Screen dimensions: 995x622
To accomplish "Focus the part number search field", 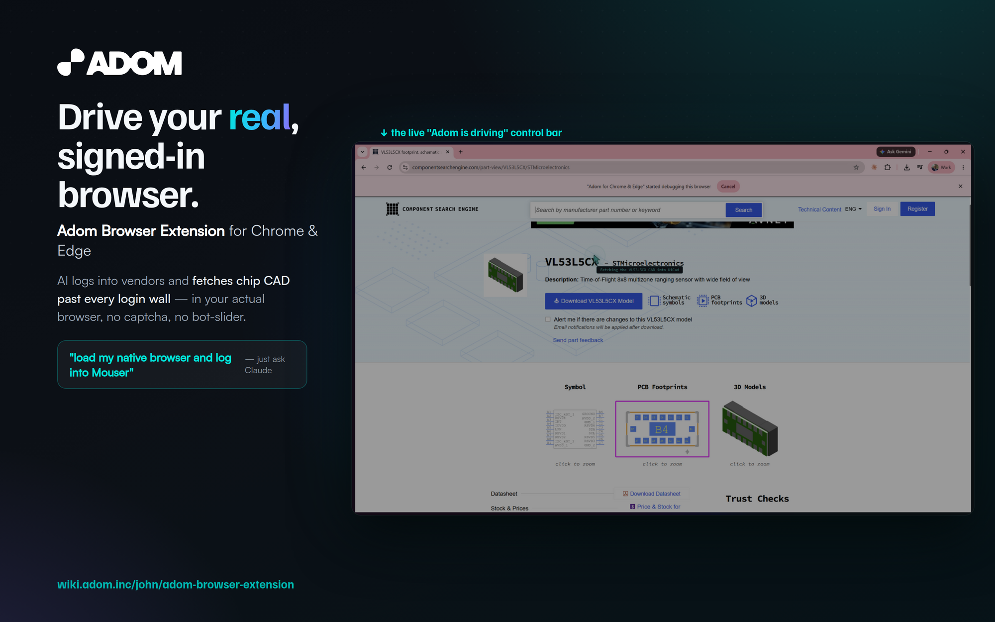I will (628, 210).
